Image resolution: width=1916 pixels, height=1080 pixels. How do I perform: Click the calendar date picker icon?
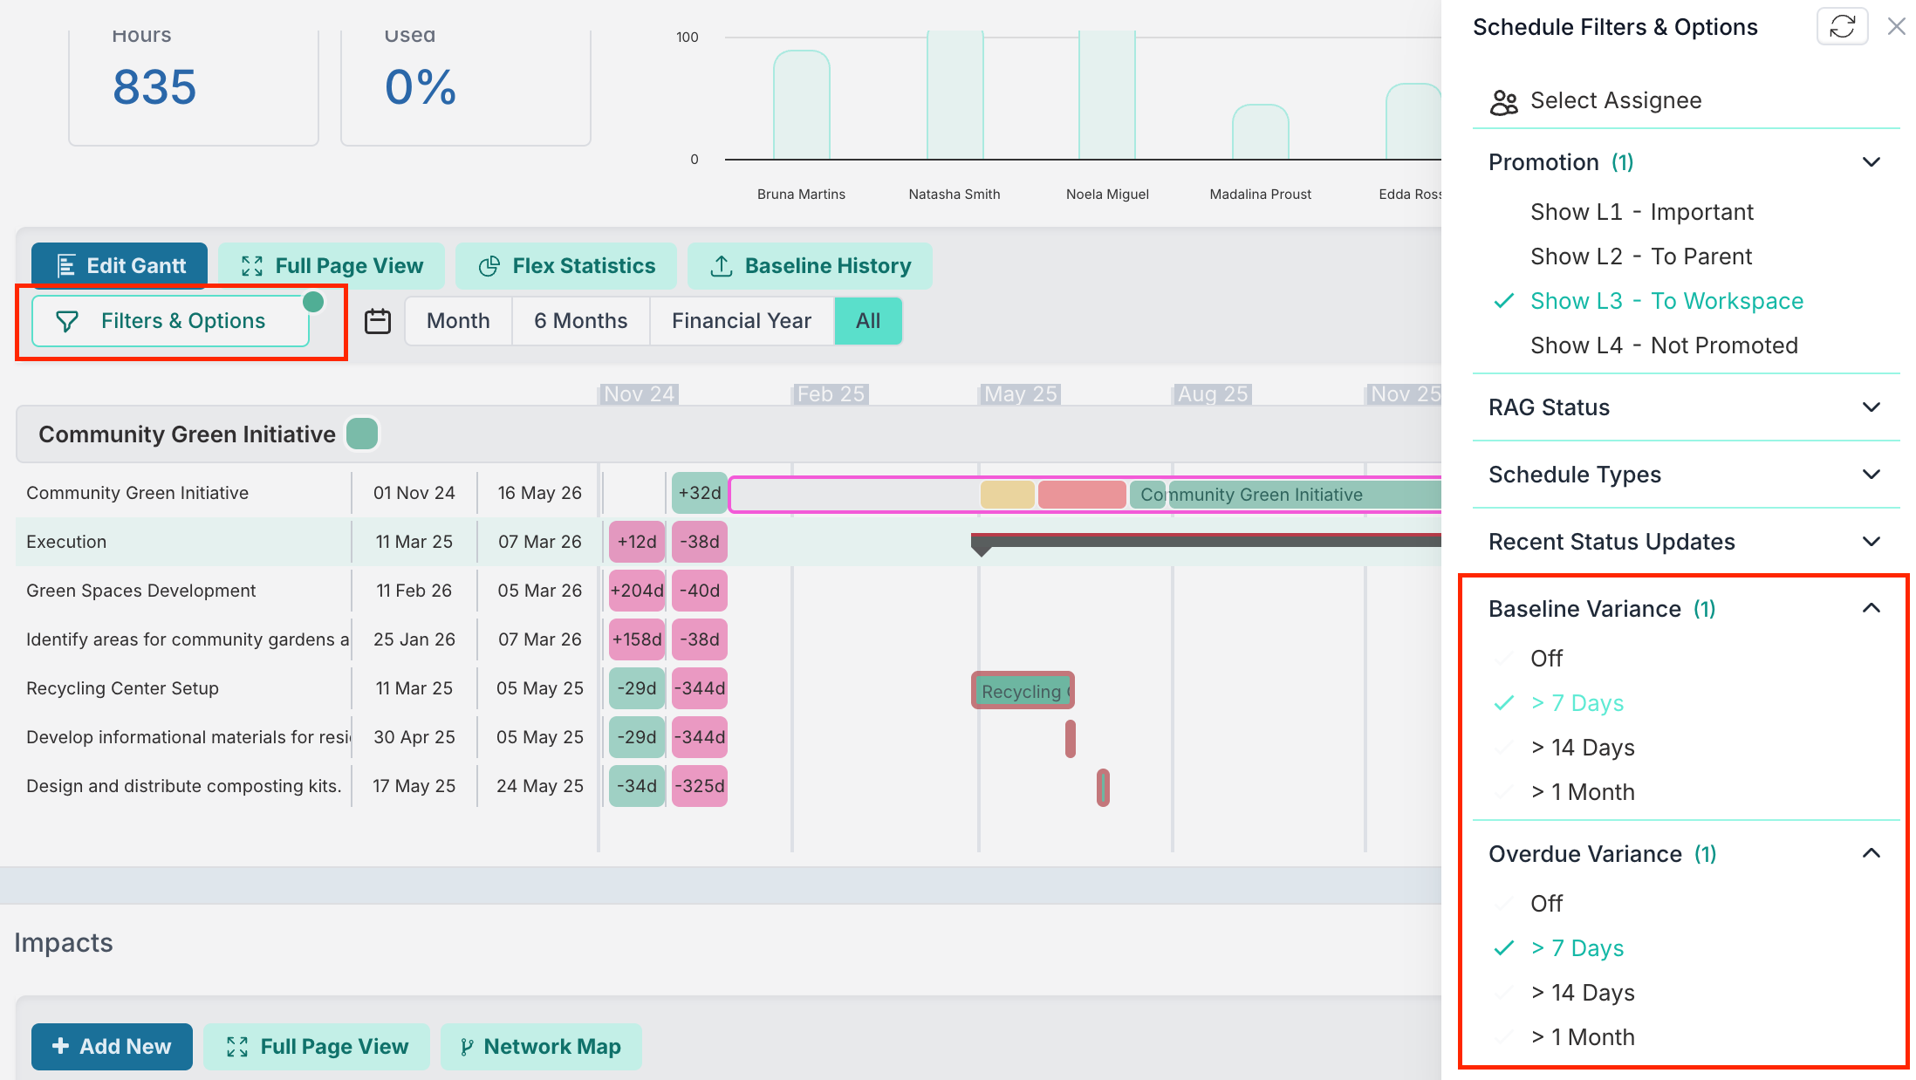click(378, 321)
